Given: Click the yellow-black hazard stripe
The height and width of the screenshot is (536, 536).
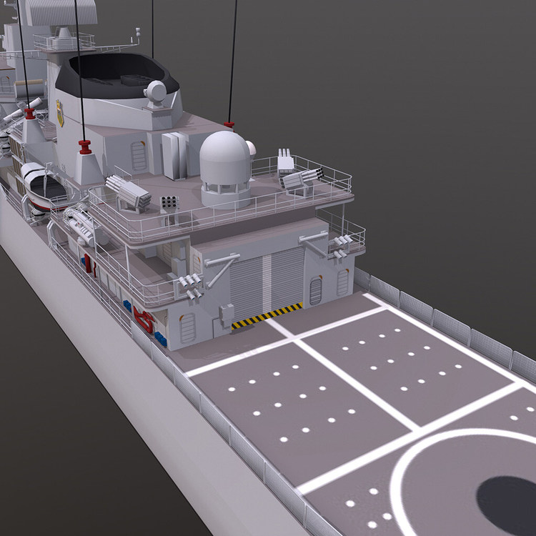Looking at the screenshot, I should point(267,316).
